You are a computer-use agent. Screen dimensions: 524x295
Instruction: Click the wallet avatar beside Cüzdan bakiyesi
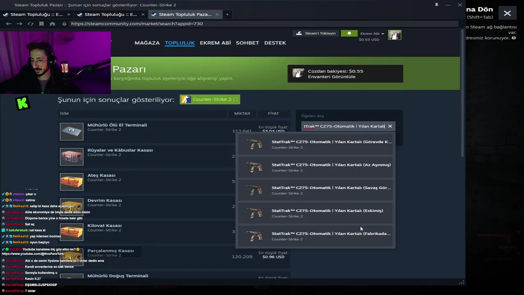[298, 73]
